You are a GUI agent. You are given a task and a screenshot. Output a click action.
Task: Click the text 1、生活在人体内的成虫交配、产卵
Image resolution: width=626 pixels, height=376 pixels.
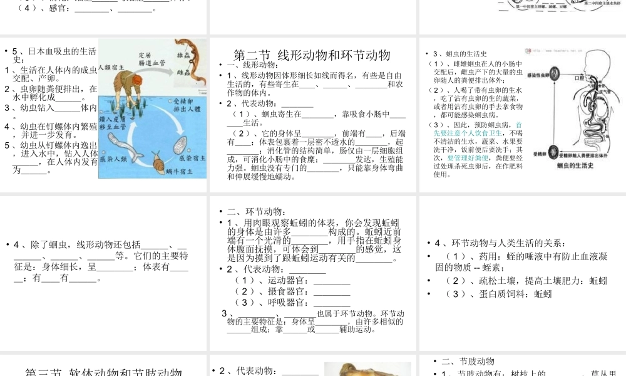click(x=51, y=75)
